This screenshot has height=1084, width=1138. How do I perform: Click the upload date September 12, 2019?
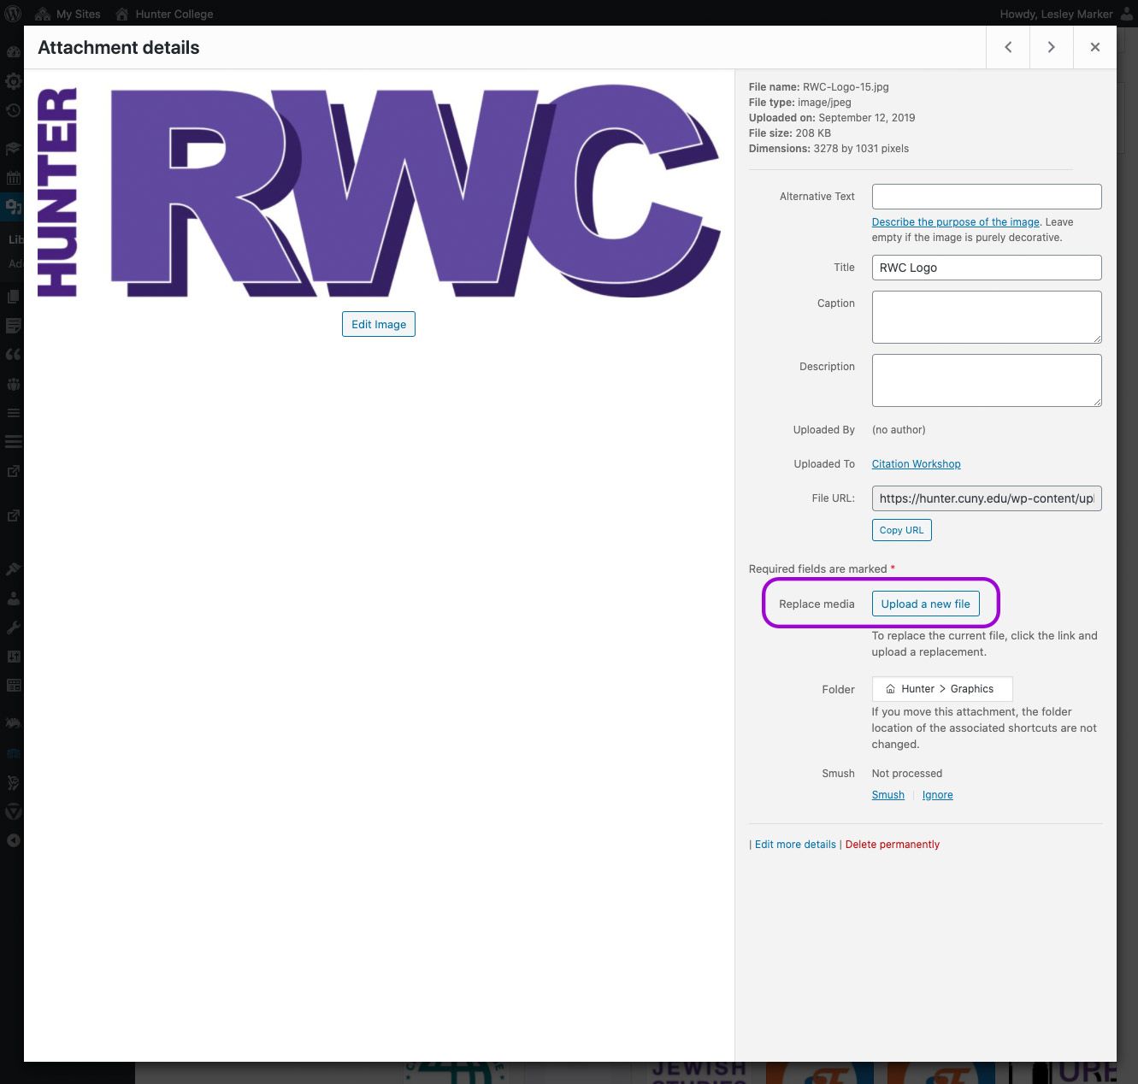pyautogui.click(x=867, y=118)
